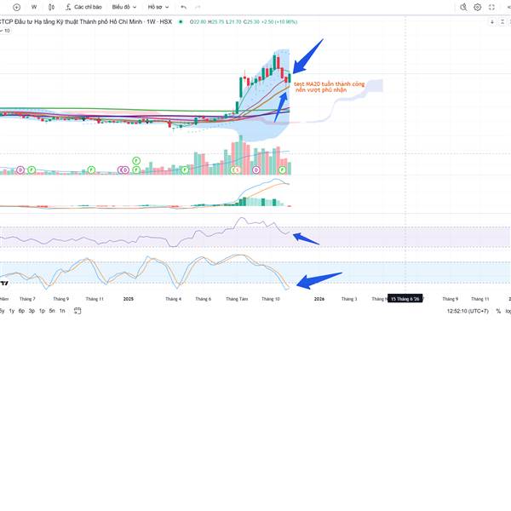This screenshot has width=511, height=511.
Task: Click the redo arrow icon
Action: coord(198,7)
